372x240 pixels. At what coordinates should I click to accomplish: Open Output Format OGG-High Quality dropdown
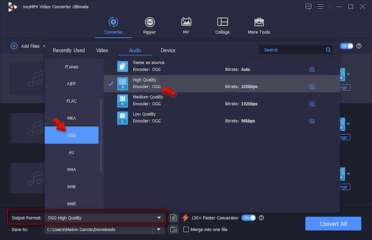(x=104, y=218)
